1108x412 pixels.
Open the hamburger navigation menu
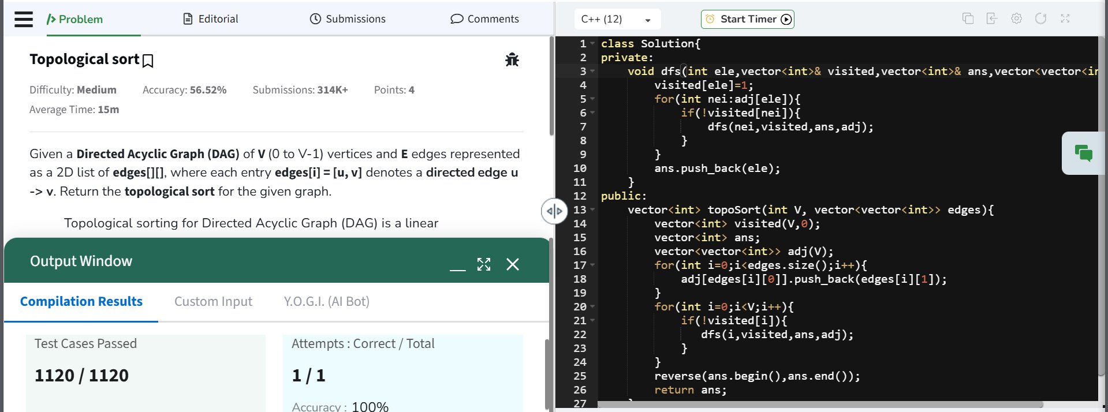point(24,19)
